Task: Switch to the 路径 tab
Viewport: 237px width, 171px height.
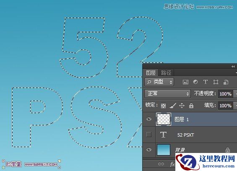Action: coord(166,73)
